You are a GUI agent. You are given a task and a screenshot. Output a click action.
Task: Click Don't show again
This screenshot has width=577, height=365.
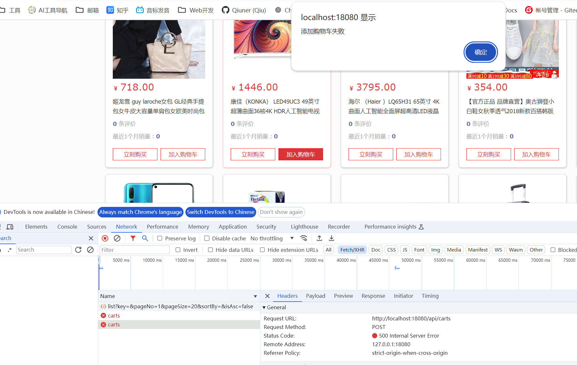[x=281, y=212]
